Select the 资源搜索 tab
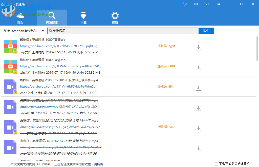This screenshot has width=259, height=167. point(52,18)
